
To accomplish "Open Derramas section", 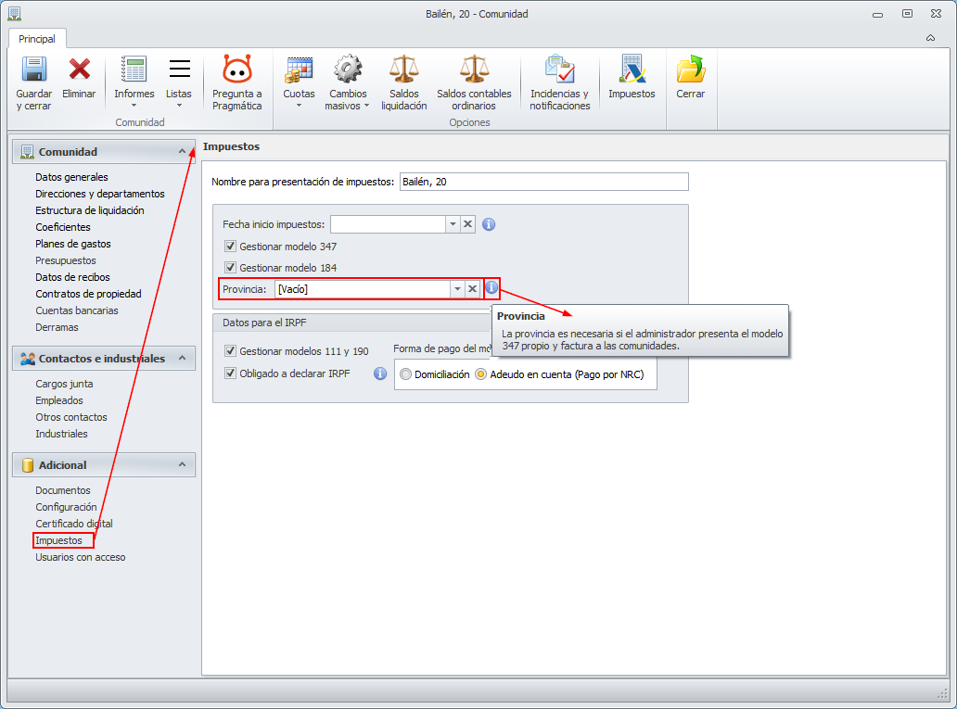I will (x=57, y=327).
